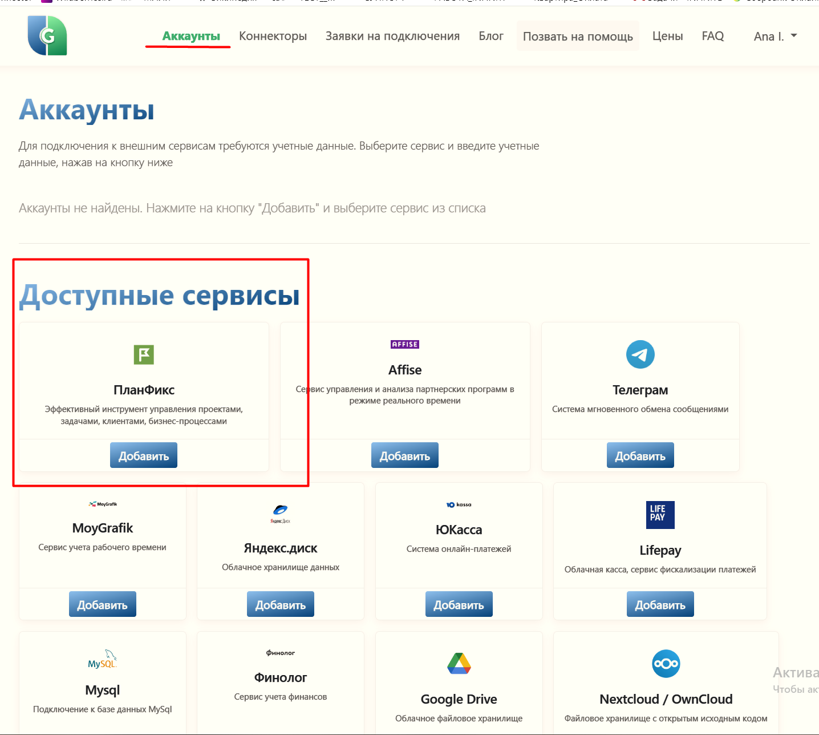Screen dimensions: 819x735
Task: Click the green-blue G site logo
Action: tap(47, 36)
